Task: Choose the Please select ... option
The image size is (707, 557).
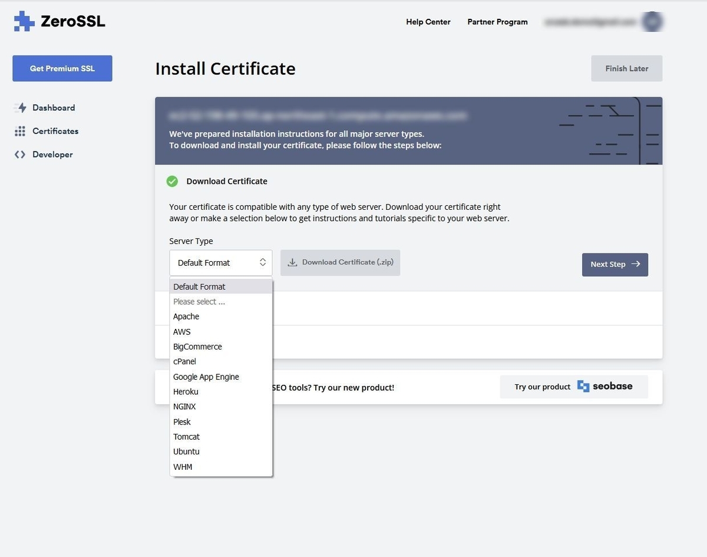Action: [x=221, y=302]
